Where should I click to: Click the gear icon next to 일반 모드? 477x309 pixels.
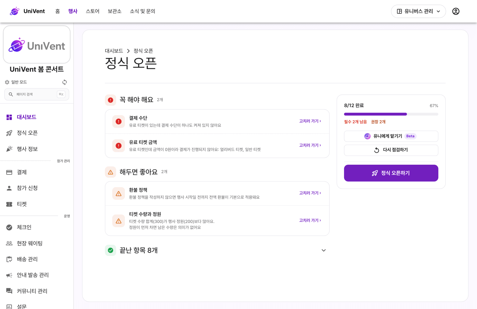point(7,82)
